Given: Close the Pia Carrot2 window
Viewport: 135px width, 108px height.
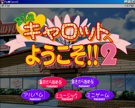Looking at the screenshot, I should tap(133, 2).
